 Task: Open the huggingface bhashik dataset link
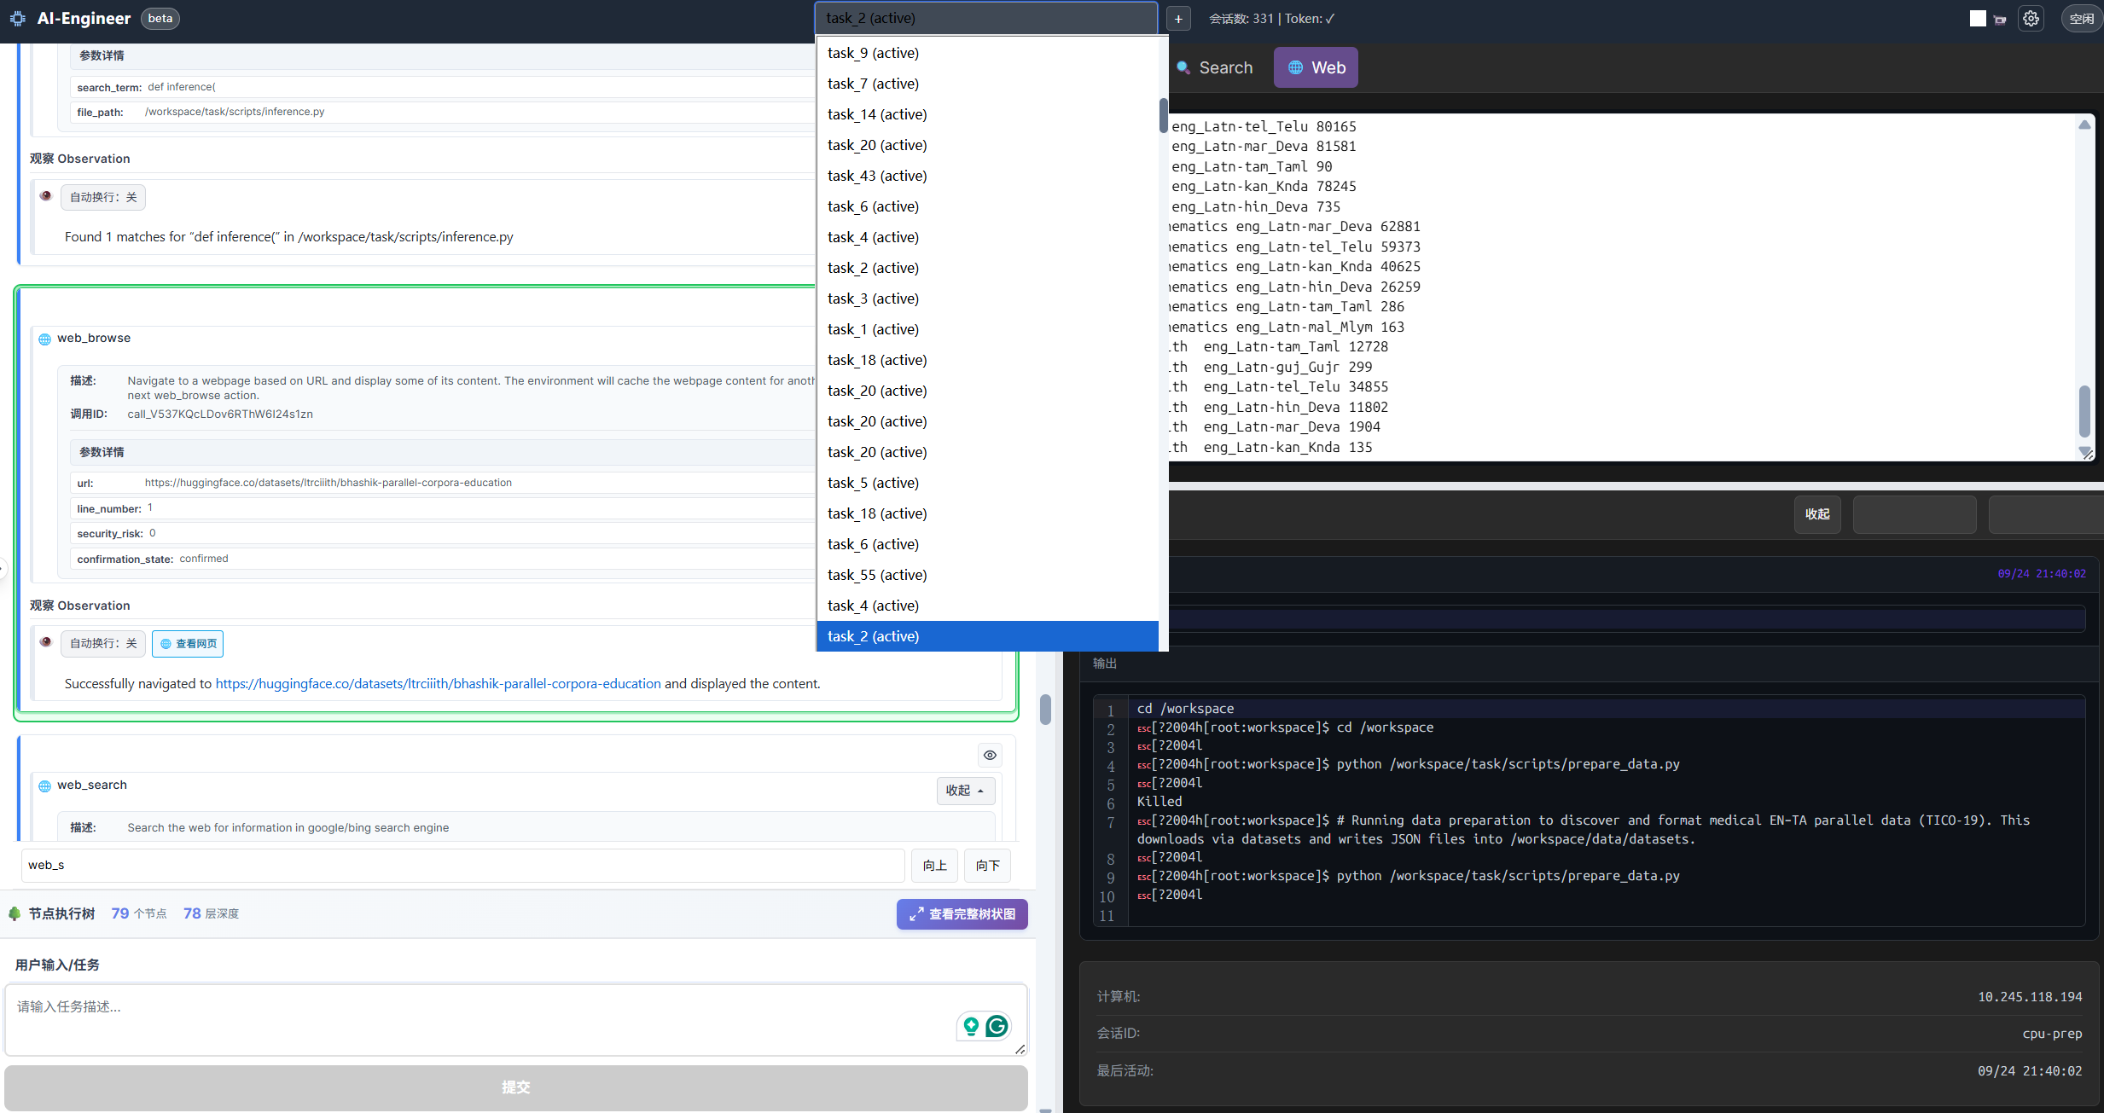tap(438, 684)
